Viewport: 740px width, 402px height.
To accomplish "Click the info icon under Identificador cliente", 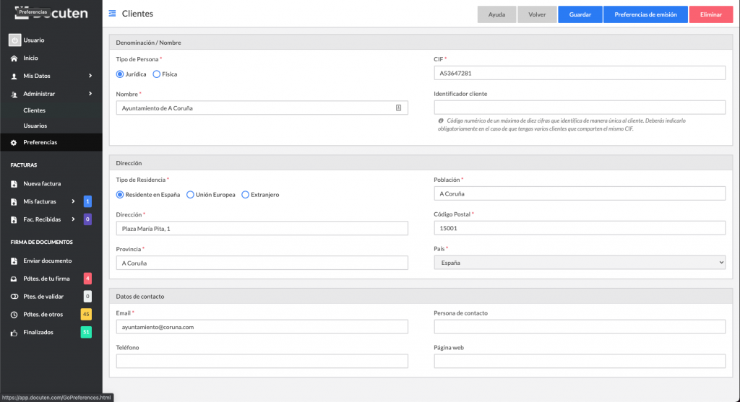I will [x=441, y=121].
